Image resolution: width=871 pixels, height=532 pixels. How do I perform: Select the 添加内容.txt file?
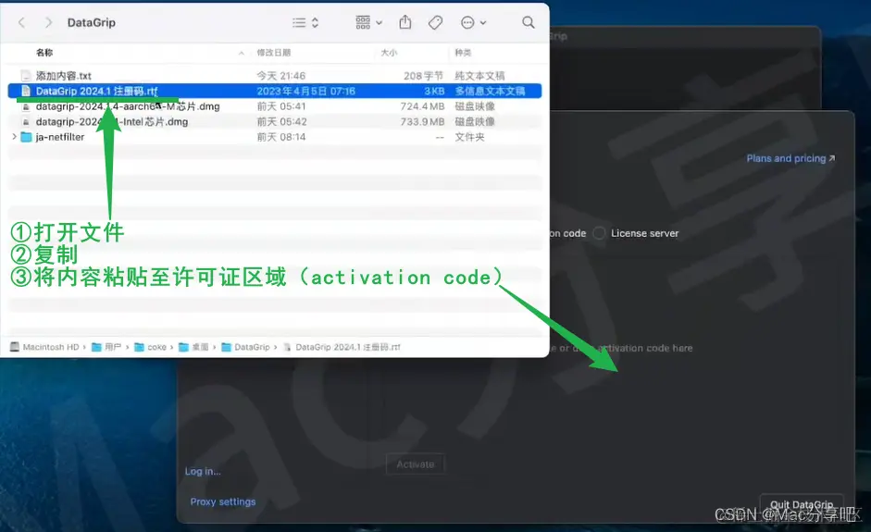coord(274,76)
